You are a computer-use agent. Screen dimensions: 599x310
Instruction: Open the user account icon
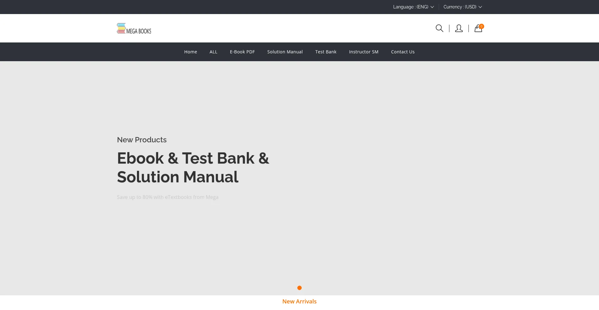pyautogui.click(x=459, y=28)
